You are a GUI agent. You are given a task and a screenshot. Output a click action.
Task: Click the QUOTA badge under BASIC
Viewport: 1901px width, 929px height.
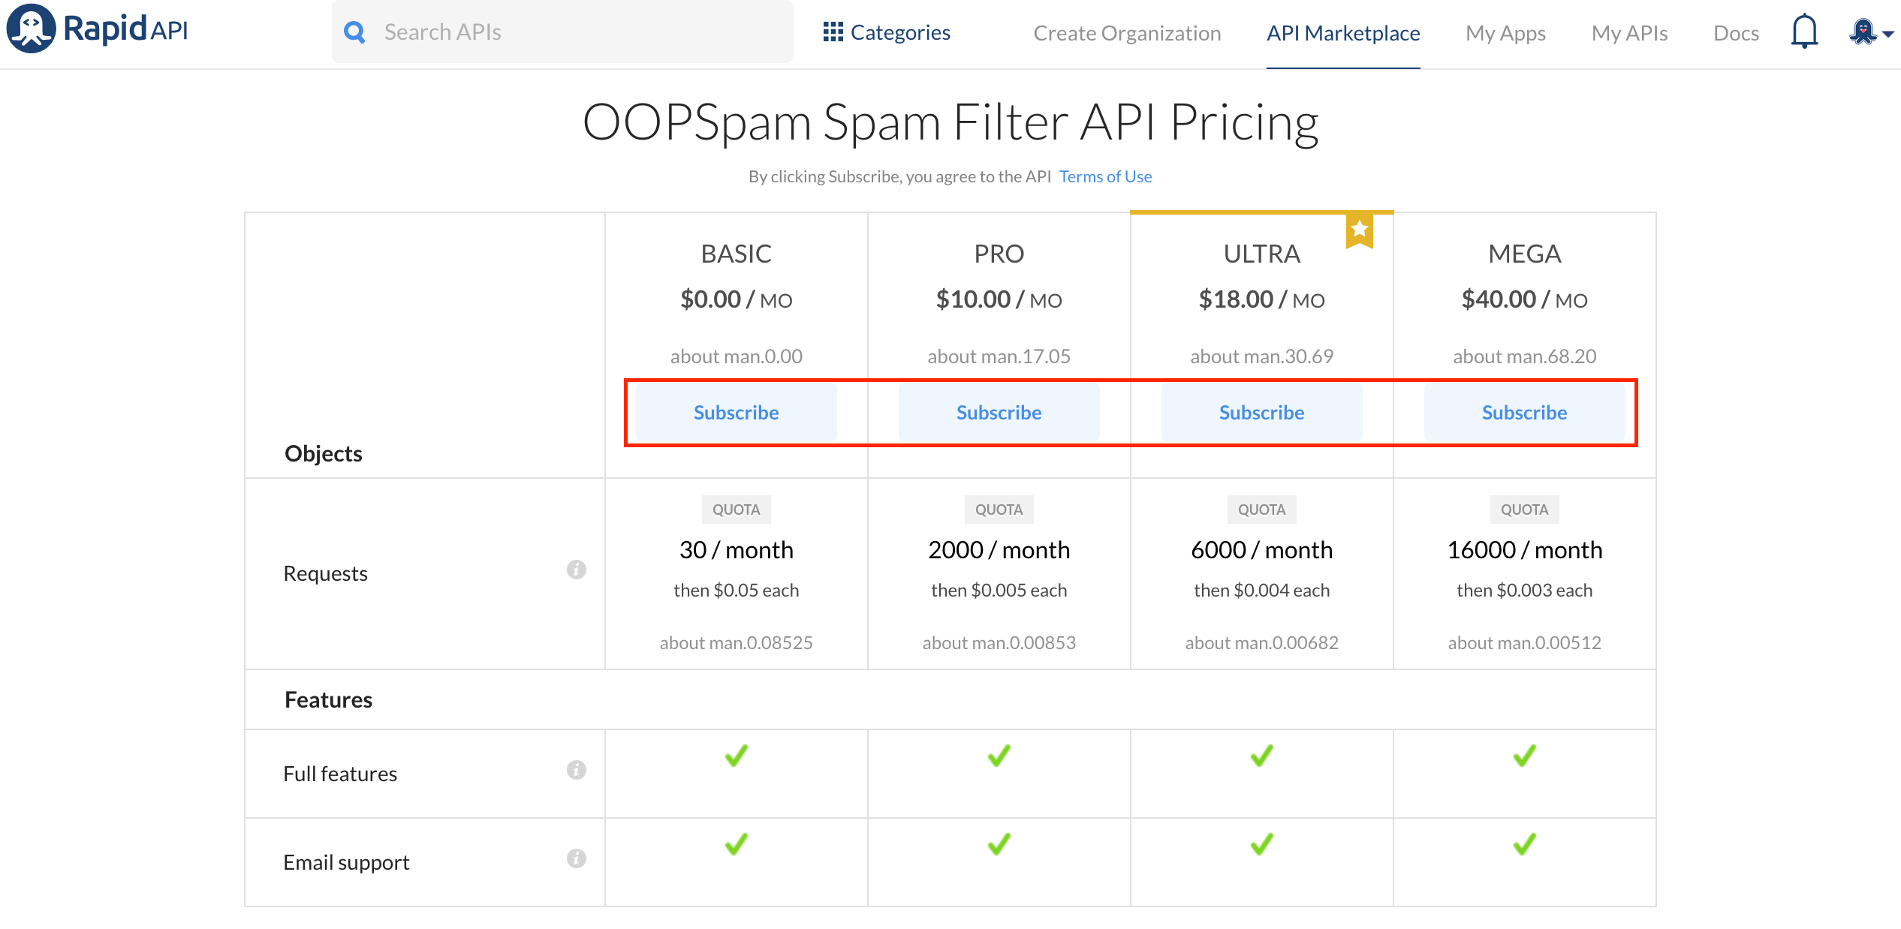(x=736, y=509)
